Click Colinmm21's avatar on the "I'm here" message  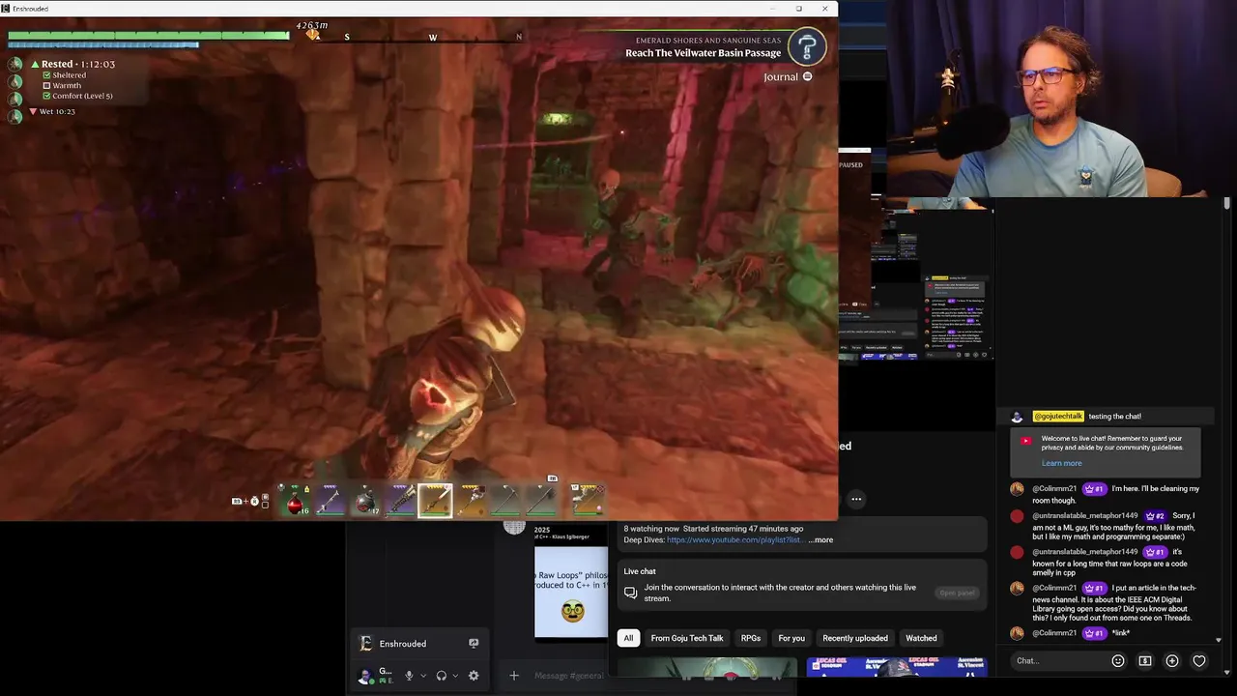point(1017,489)
